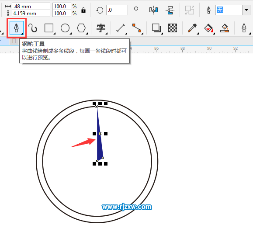Click the object width field .48 mm
The height and width of the screenshot is (242, 253).
click(x=31, y=7)
